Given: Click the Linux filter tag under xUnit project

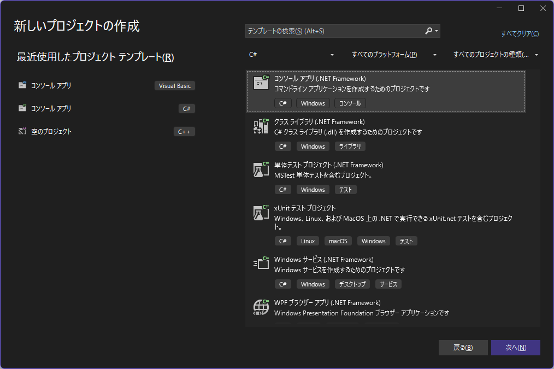Looking at the screenshot, I should point(308,241).
